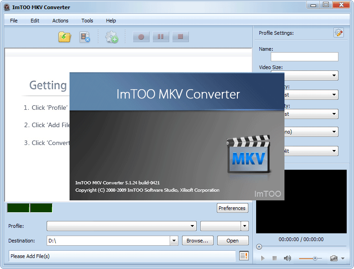Click the profile Name input field
The width and height of the screenshot is (354, 269).
point(304,57)
